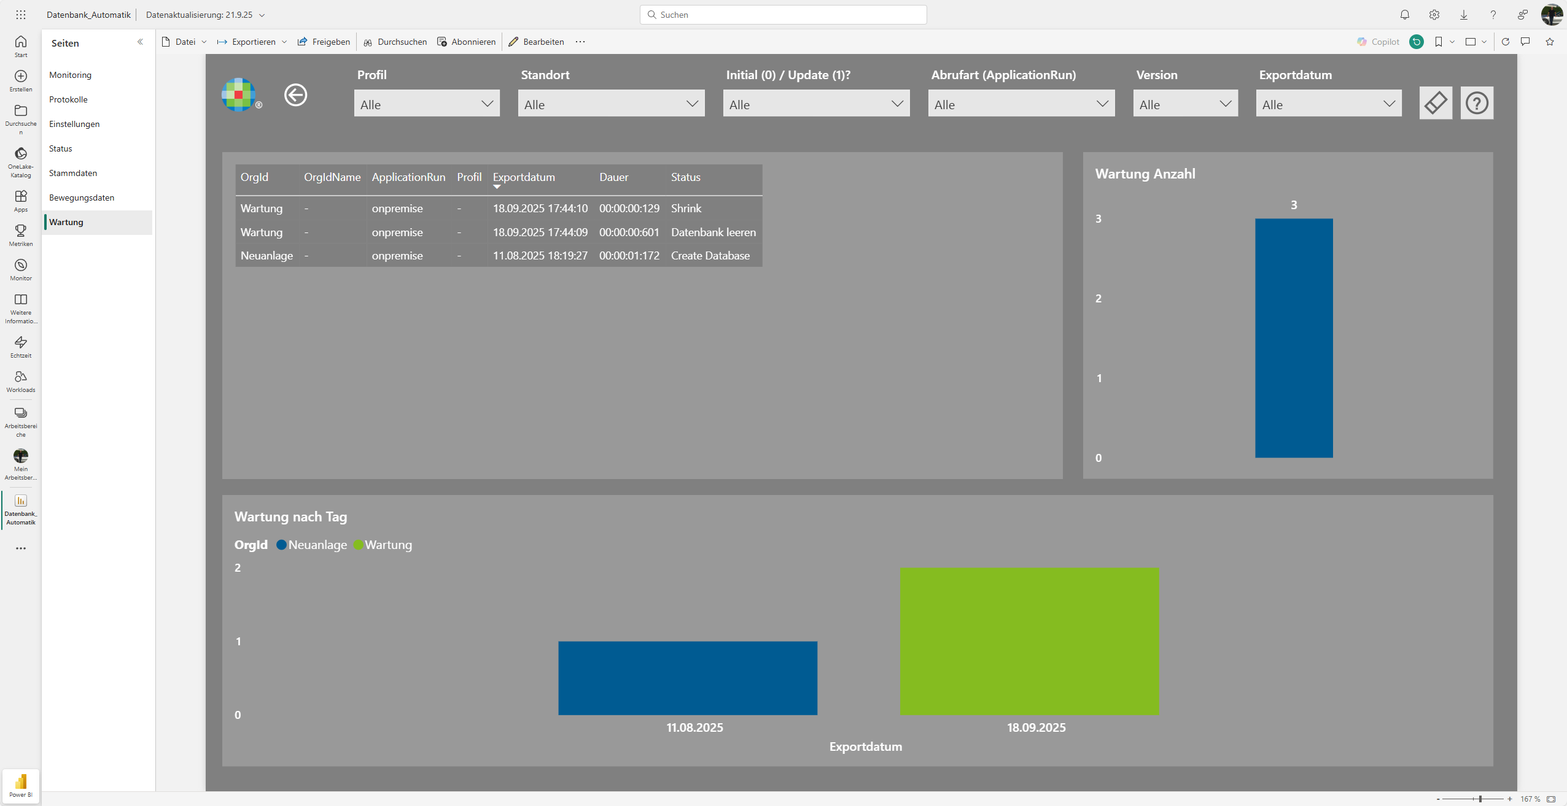Open Apps in the left rail

[x=21, y=201]
